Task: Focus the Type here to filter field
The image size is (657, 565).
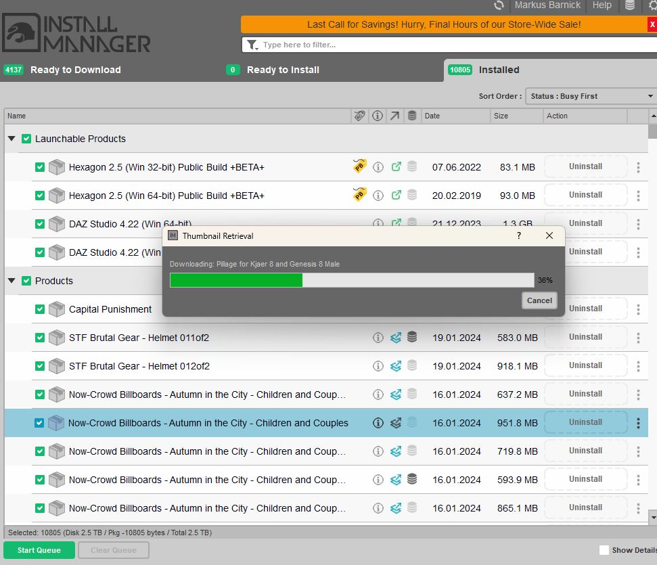Action: click(449, 45)
